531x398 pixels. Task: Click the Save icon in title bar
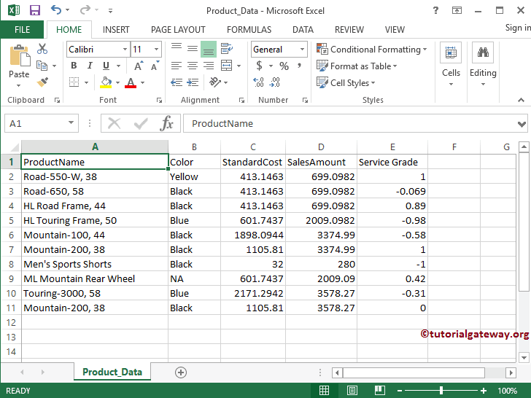[34, 10]
